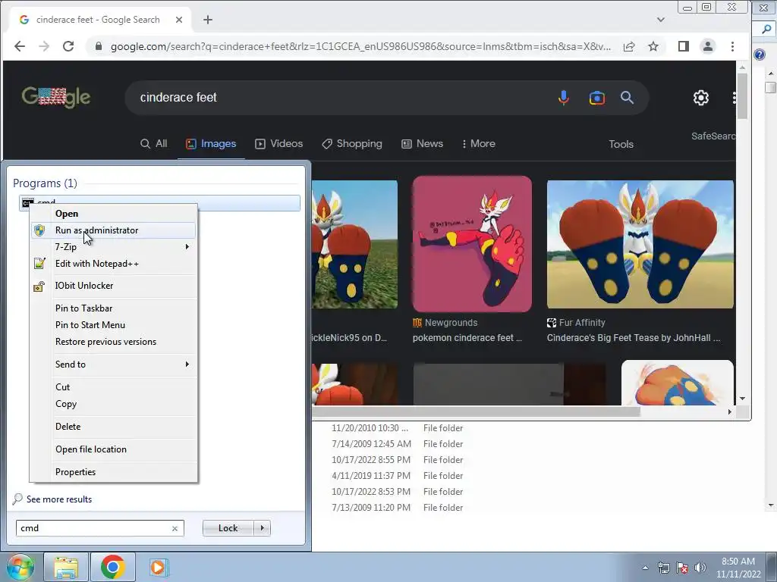Choose Edit with Notepad++

pyautogui.click(x=114, y=264)
